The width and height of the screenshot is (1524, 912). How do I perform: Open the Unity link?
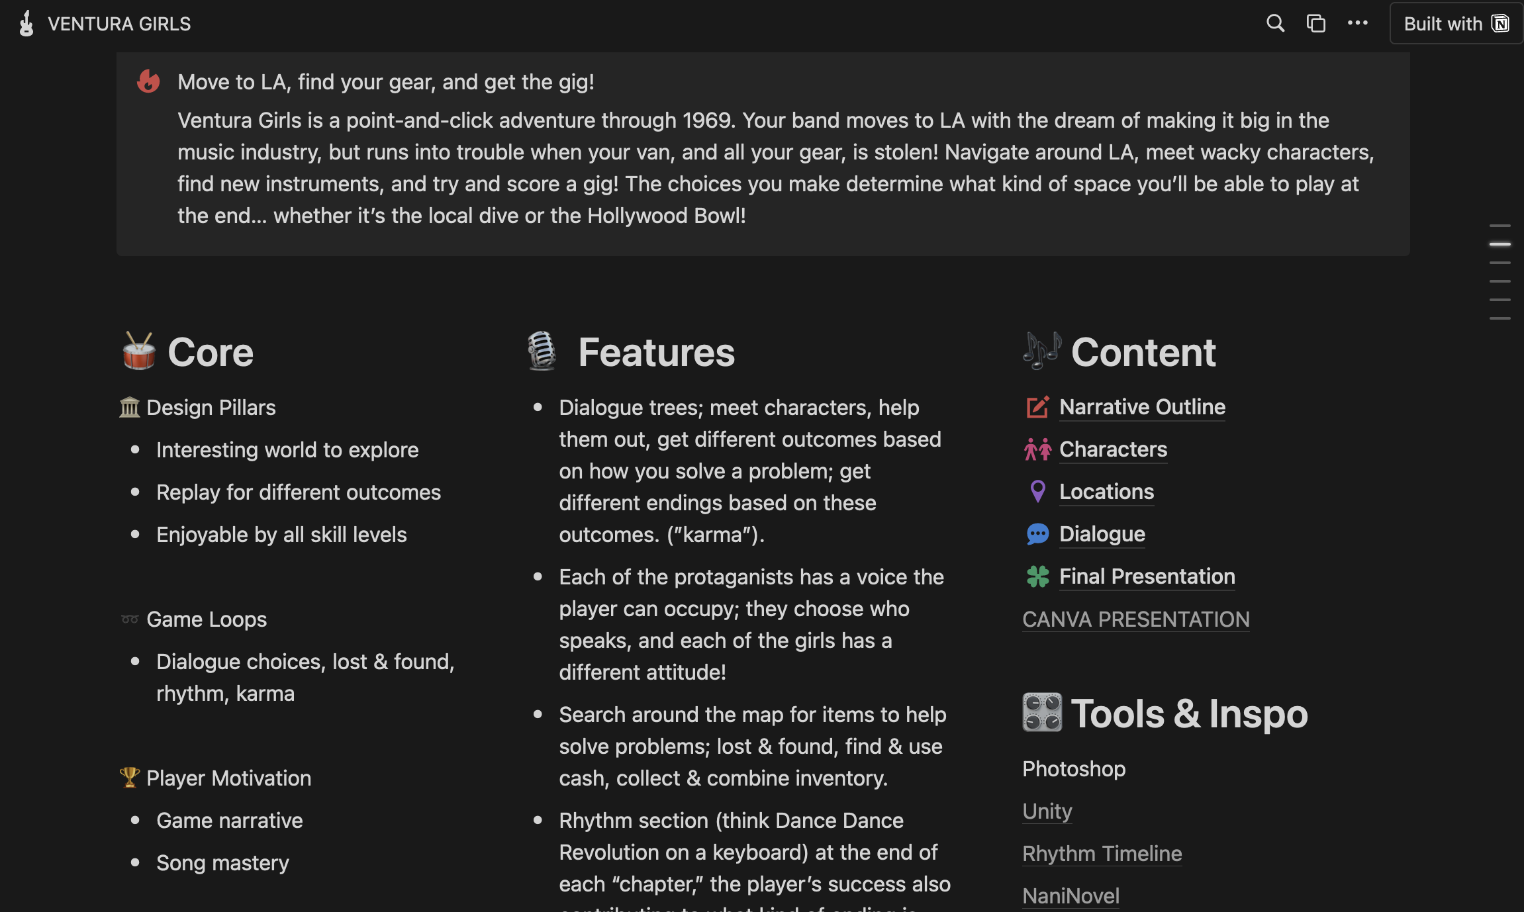(1047, 811)
